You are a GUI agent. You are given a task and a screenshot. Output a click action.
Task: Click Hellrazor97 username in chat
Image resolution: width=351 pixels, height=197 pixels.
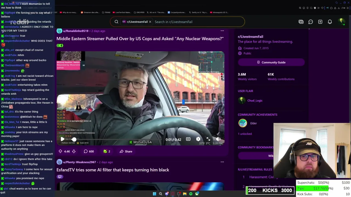[11, 141]
